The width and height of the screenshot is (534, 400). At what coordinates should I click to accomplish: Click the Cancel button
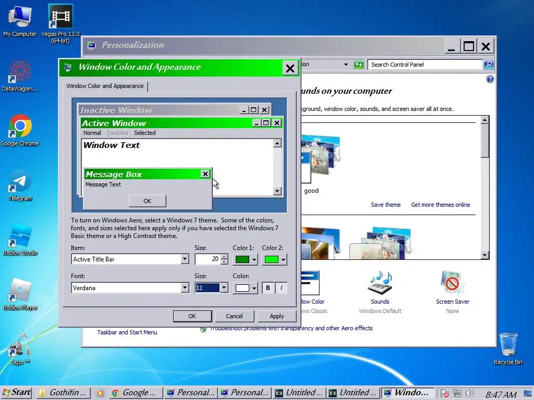pos(234,316)
